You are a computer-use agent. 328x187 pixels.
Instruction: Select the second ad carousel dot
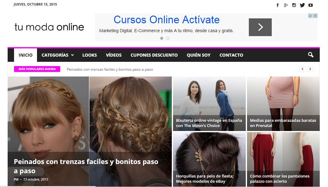pos(168,38)
